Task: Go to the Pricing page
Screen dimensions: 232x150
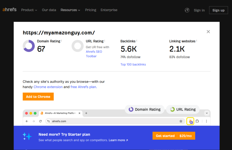Action: tap(91, 10)
